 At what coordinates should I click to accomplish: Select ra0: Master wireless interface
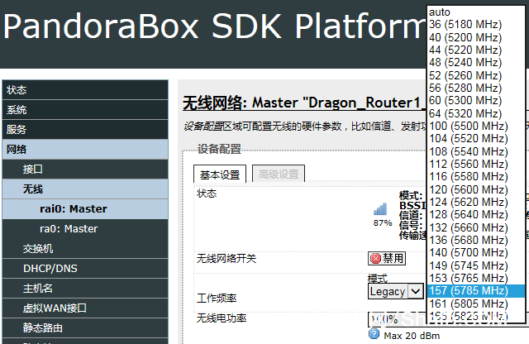click(85, 229)
